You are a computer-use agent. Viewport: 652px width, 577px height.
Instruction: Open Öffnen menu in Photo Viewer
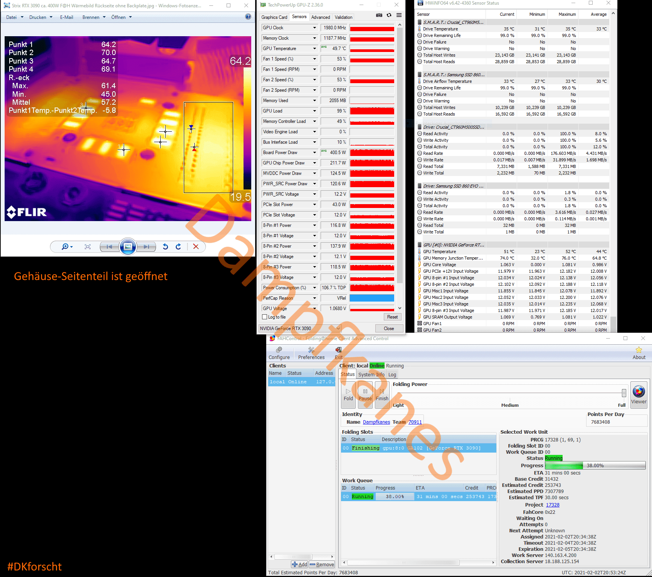(x=122, y=17)
